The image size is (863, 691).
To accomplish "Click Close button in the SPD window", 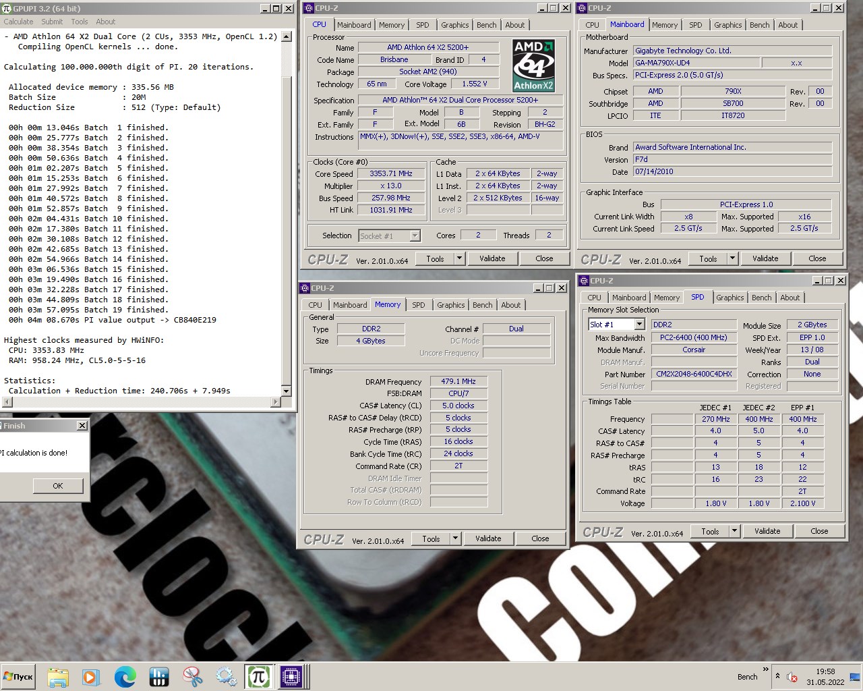I will click(819, 531).
